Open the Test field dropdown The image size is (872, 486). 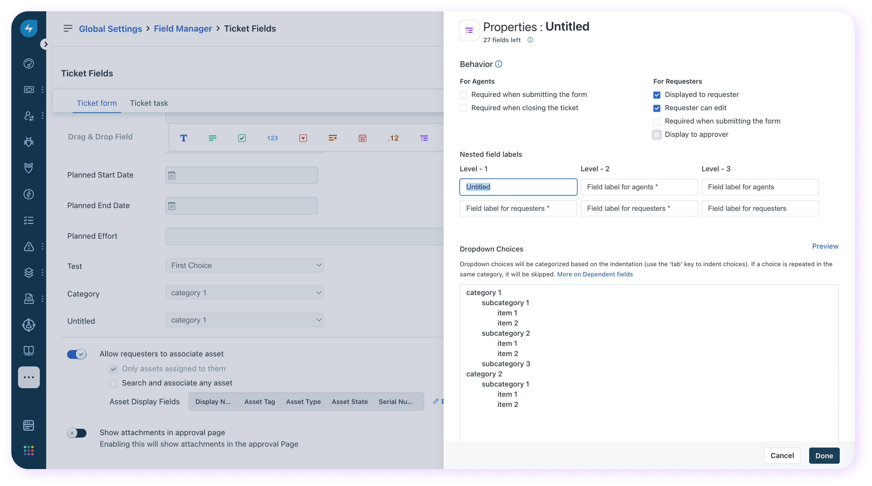pyautogui.click(x=244, y=265)
